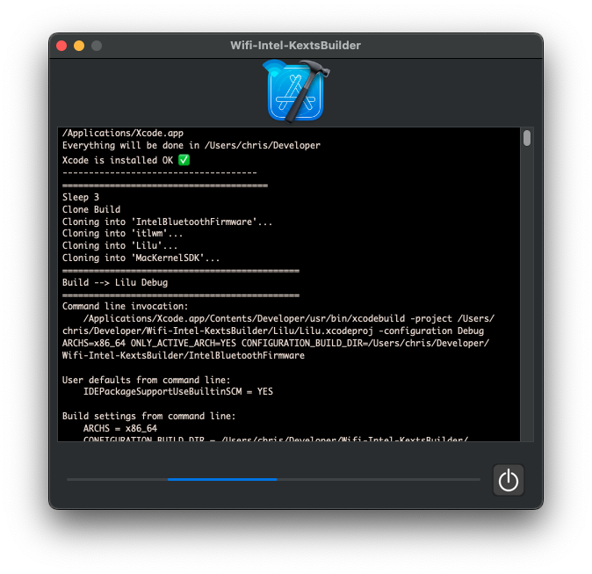Click 'Everything will be done in /Users/chris/Developer'
This screenshot has width=592, height=574.
coord(191,146)
